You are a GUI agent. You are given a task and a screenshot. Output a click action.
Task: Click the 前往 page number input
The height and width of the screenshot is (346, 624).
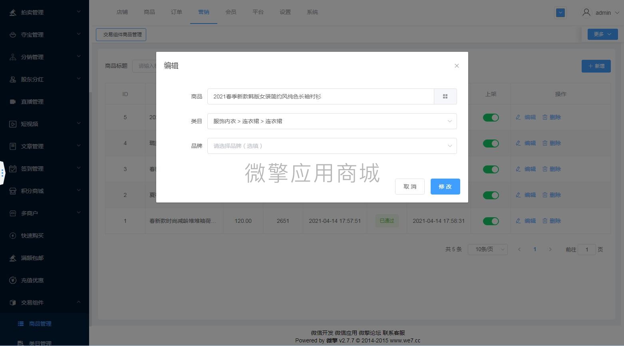587,250
